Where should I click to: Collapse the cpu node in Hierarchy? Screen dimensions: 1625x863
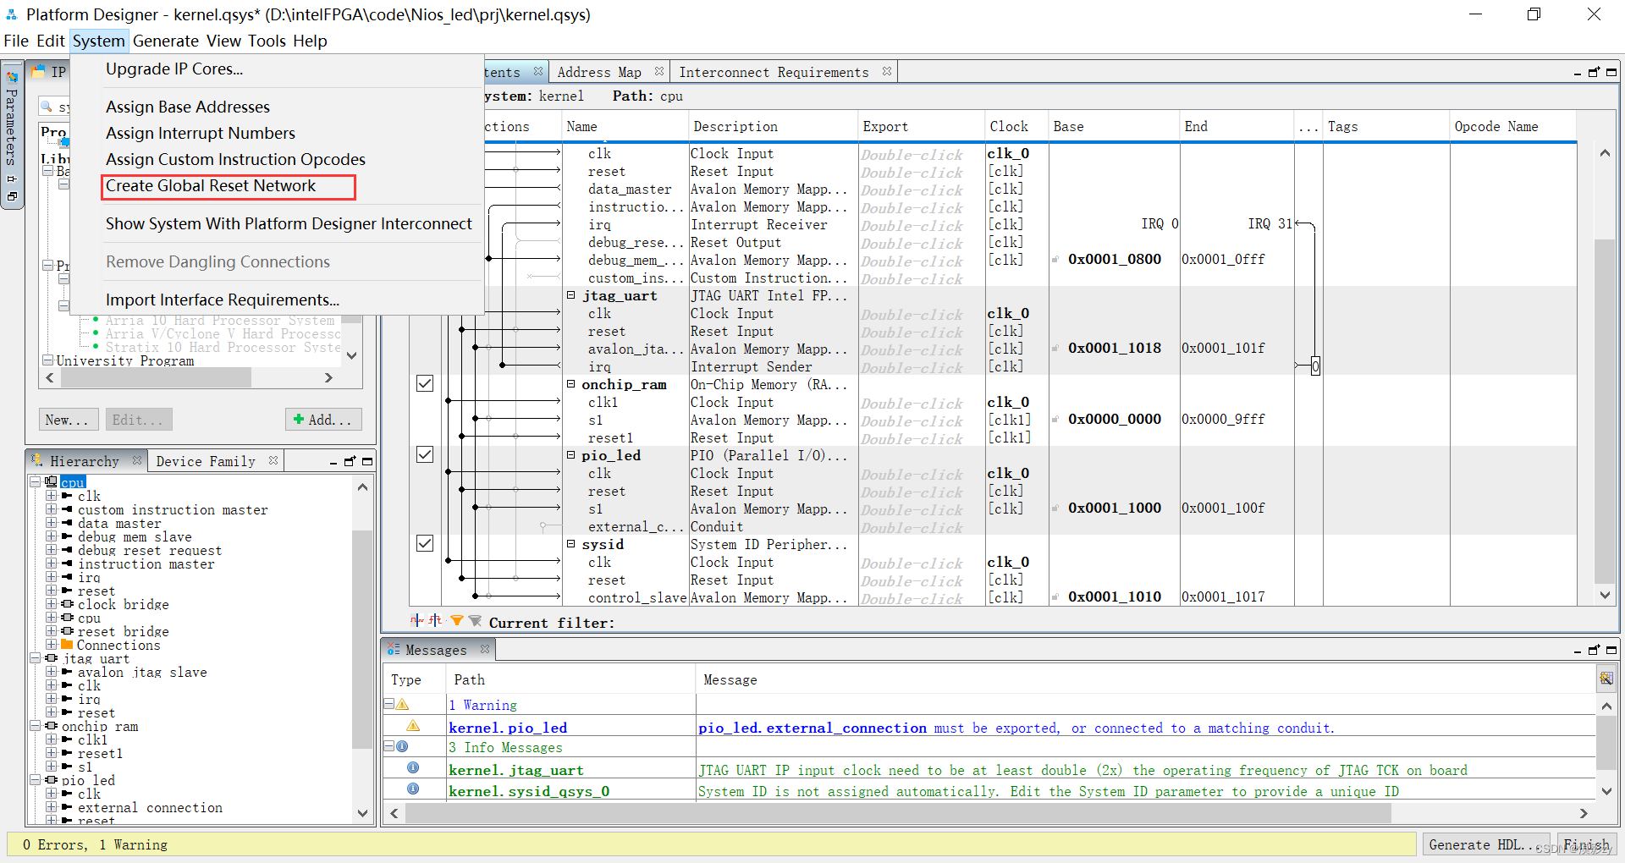(36, 481)
